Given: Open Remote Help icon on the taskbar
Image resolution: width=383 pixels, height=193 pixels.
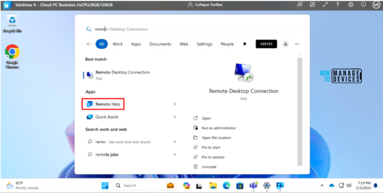Looking at the screenshot, I should pos(280,186).
